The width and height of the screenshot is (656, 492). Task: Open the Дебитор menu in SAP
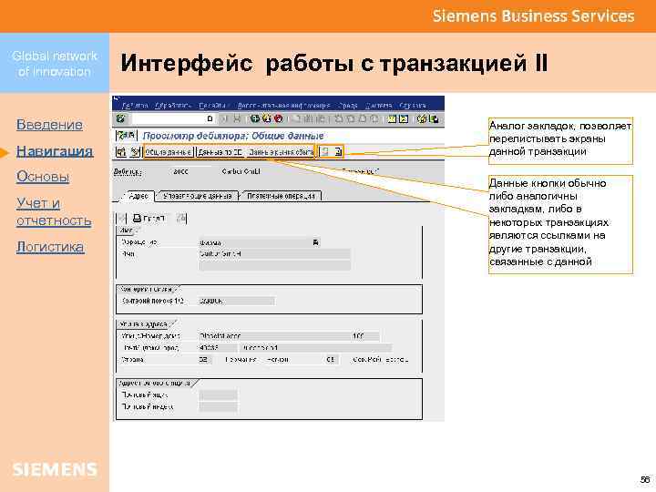coord(134,106)
